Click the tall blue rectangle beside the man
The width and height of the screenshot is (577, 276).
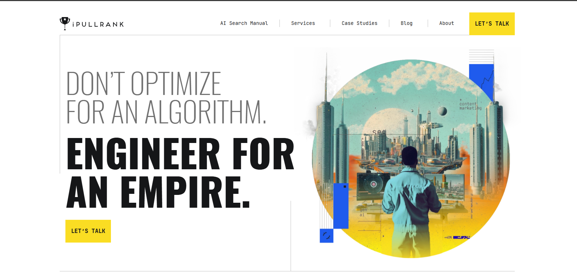(x=341, y=206)
